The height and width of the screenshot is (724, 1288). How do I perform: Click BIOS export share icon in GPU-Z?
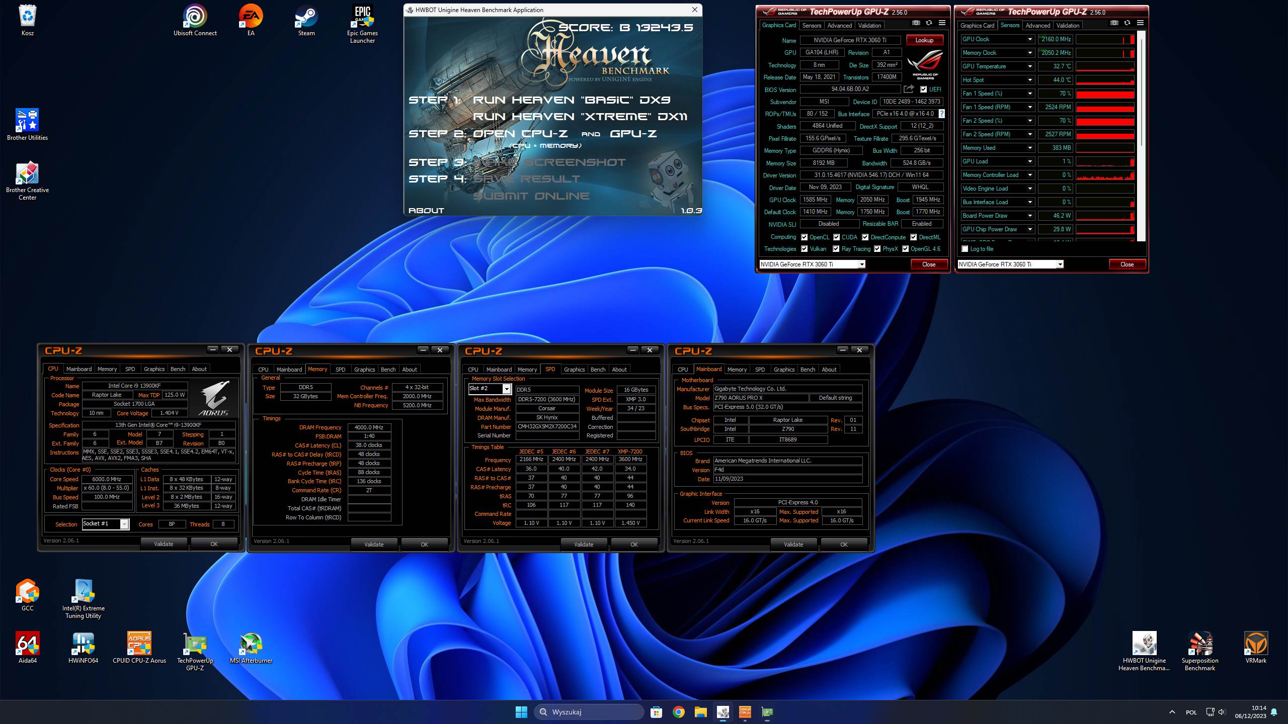[x=909, y=89]
